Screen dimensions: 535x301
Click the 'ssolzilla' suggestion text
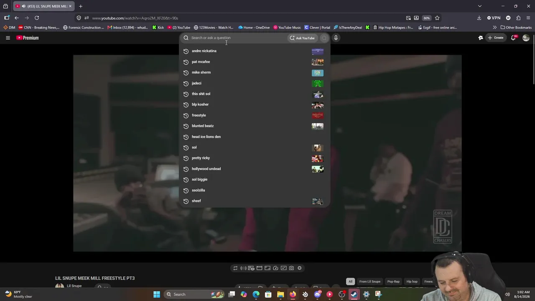[x=198, y=190]
